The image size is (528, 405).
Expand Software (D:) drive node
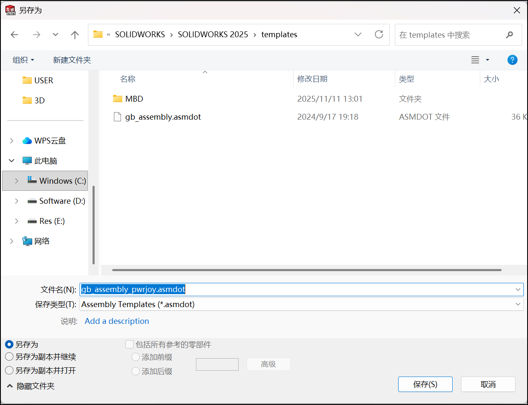coord(17,201)
